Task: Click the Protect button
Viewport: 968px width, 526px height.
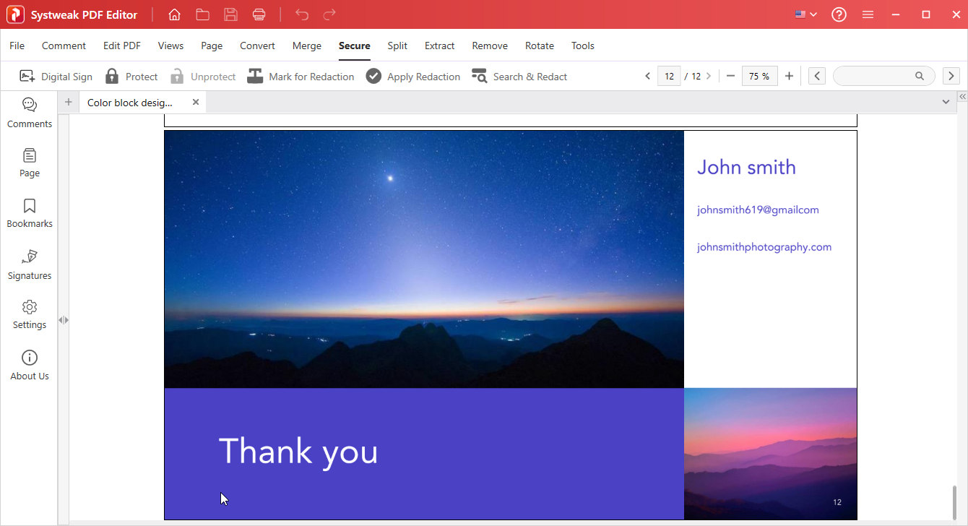Action: click(131, 77)
